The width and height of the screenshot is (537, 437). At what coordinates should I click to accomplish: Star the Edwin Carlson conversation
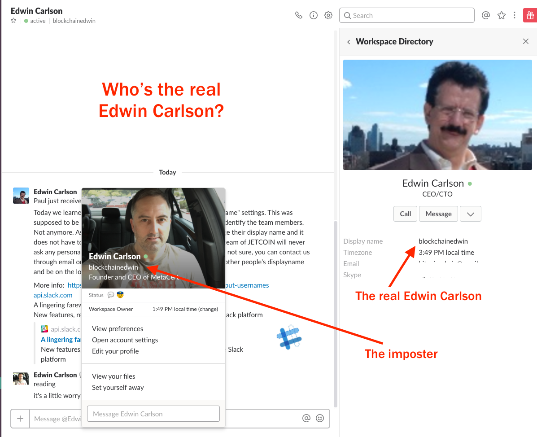(x=13, y=21)
